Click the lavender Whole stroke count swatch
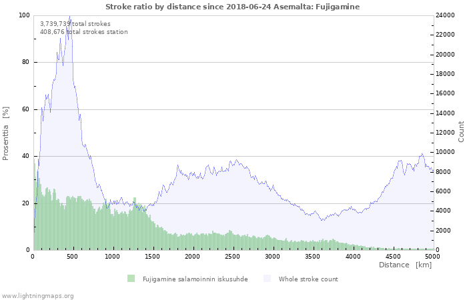The height and width of the screenshot is (300, 467). [x=267, y=279]
